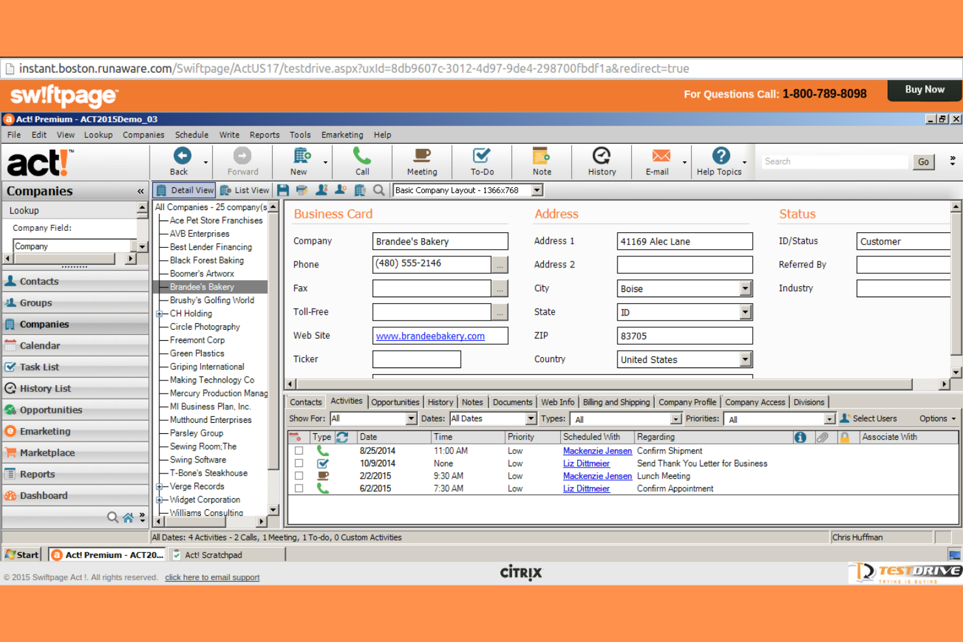Open the Emarketing menu

point(342,135)
